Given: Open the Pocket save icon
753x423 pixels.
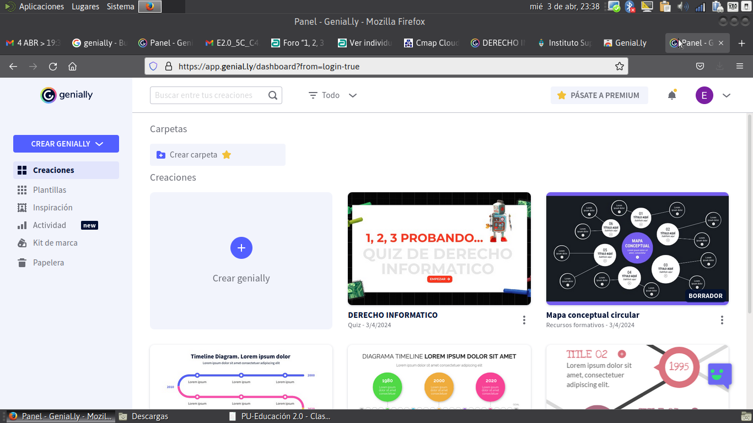Looking at the screenshot, I should pyautogui.click(x=700, y=66).
